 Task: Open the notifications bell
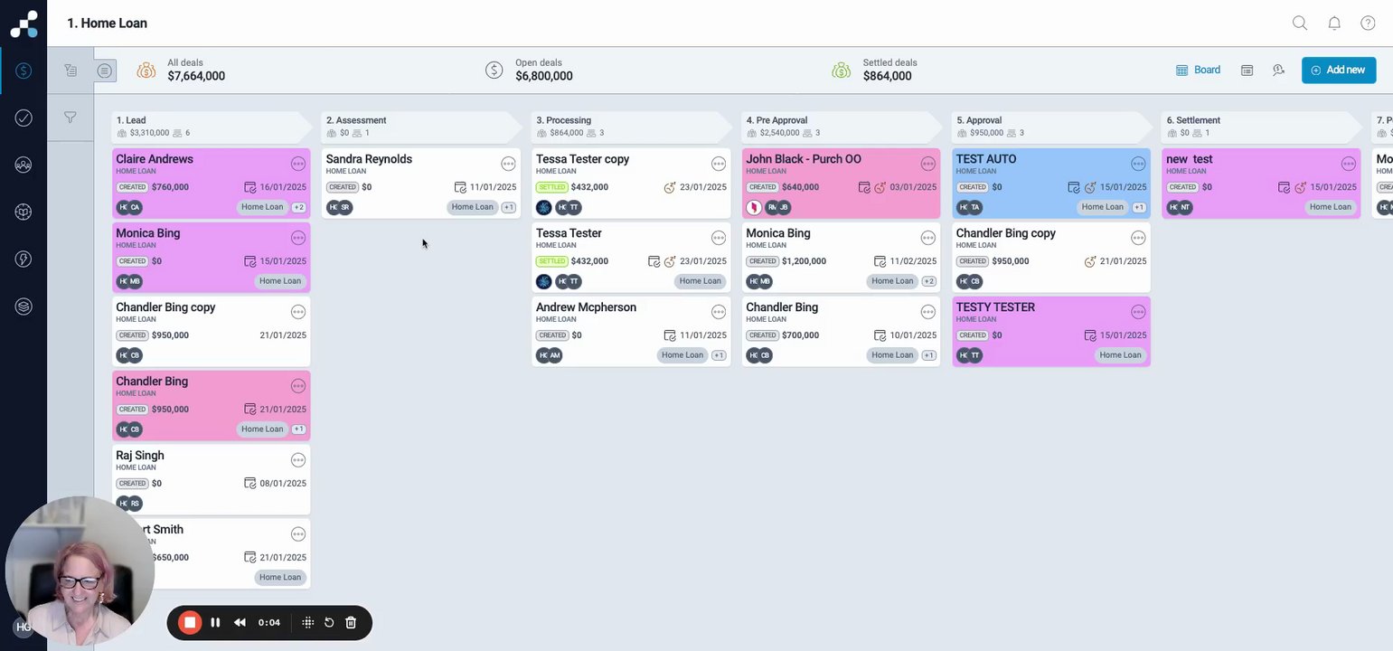pyautogui.click(x=1334, y=24)
